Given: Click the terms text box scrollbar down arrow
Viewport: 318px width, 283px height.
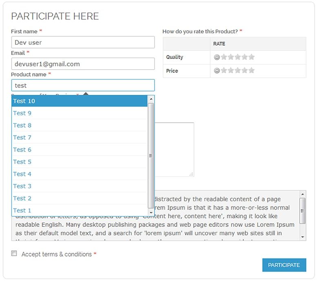Looking at the screenshot, I should coord(303,237).
